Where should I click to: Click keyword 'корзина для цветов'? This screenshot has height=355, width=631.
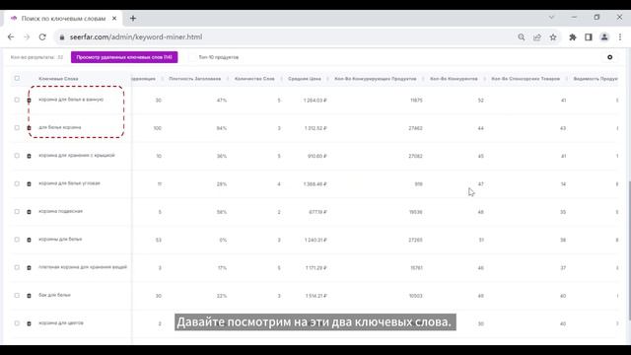click(61, 322)
